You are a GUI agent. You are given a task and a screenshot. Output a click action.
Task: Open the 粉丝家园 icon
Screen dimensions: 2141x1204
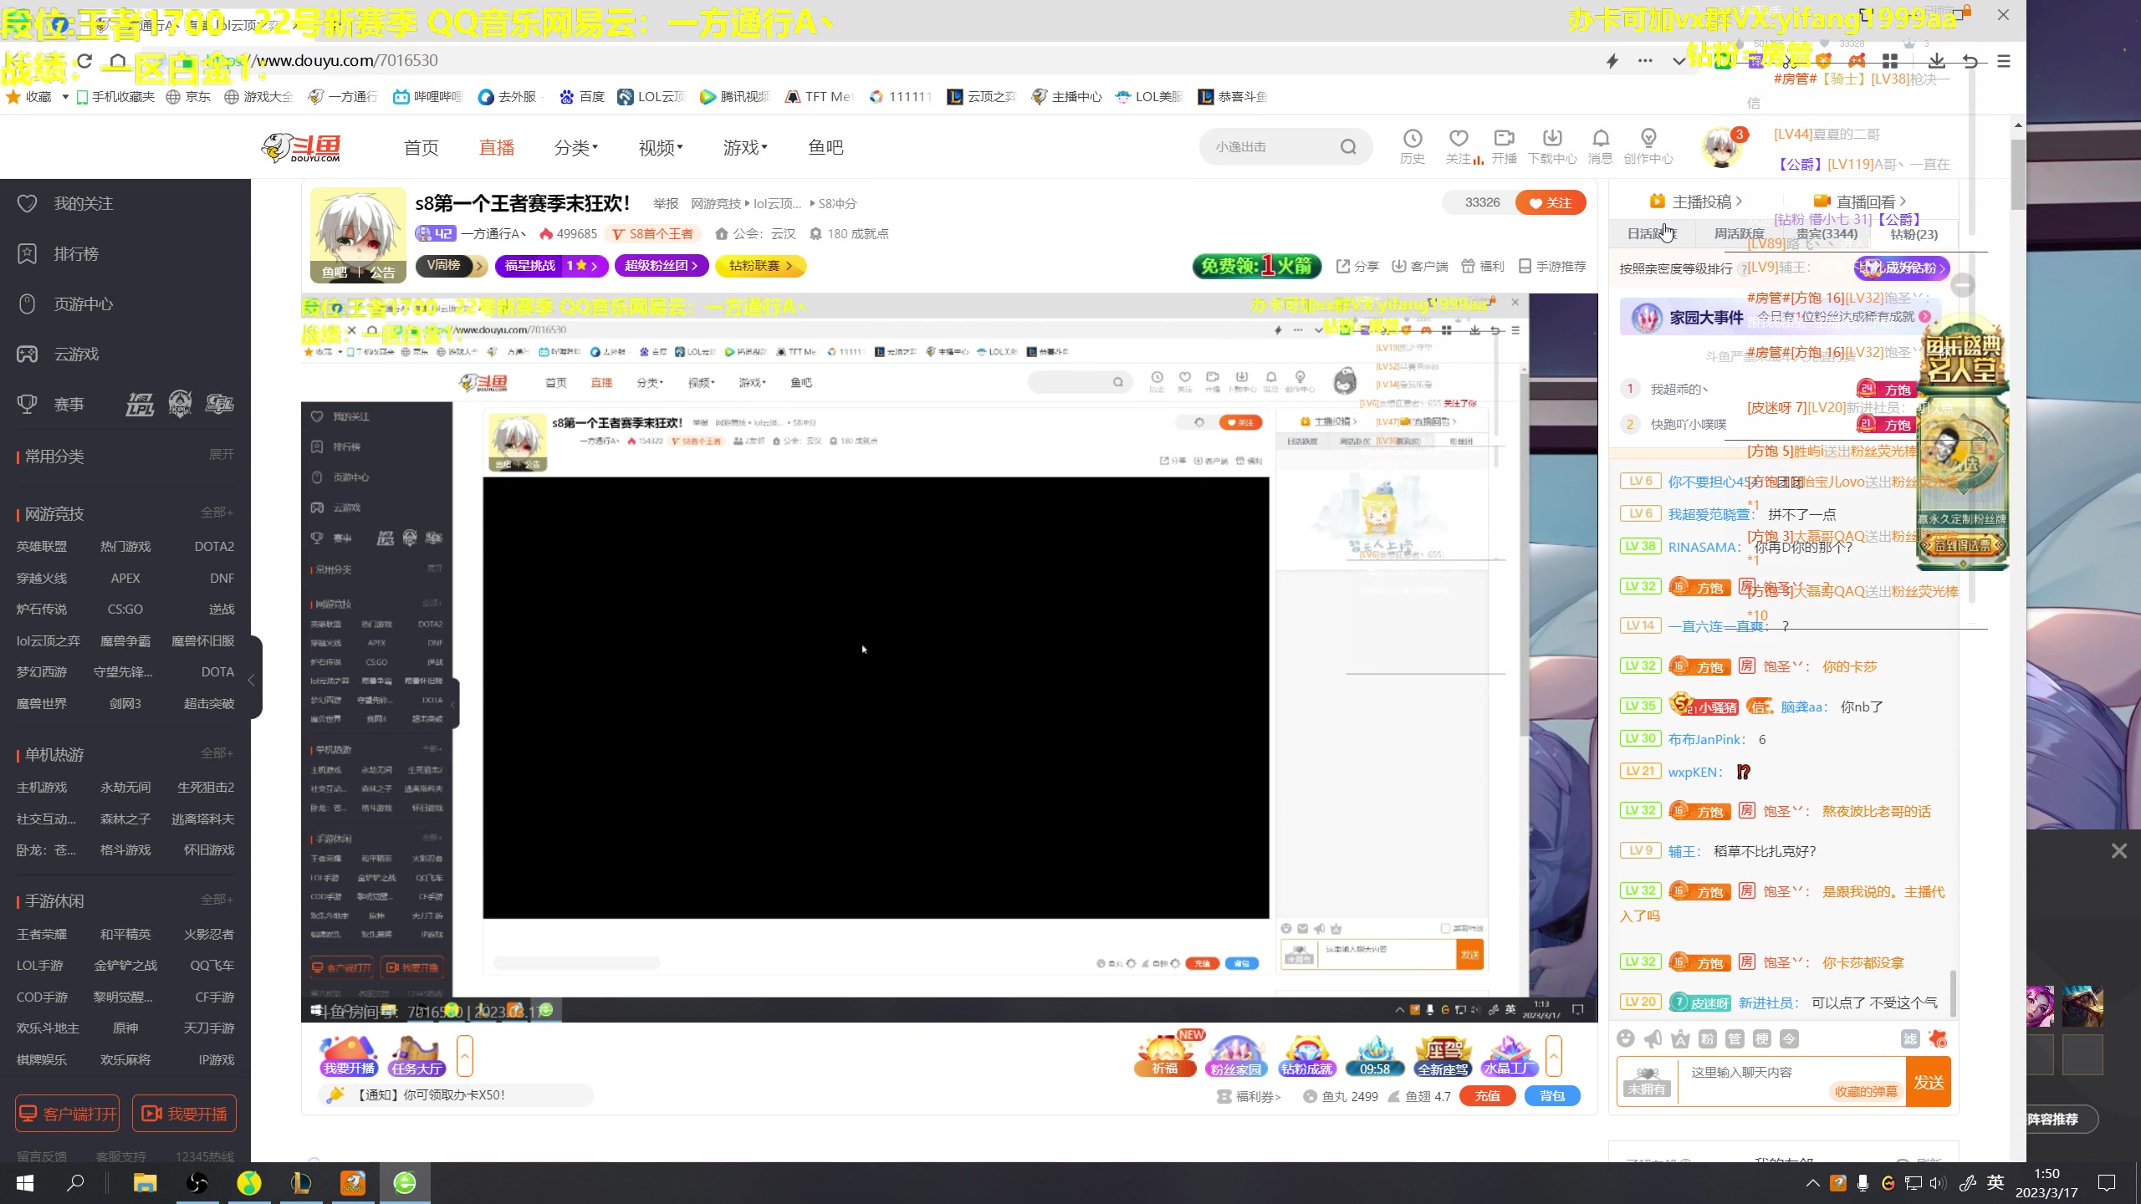[1235, 1055]
